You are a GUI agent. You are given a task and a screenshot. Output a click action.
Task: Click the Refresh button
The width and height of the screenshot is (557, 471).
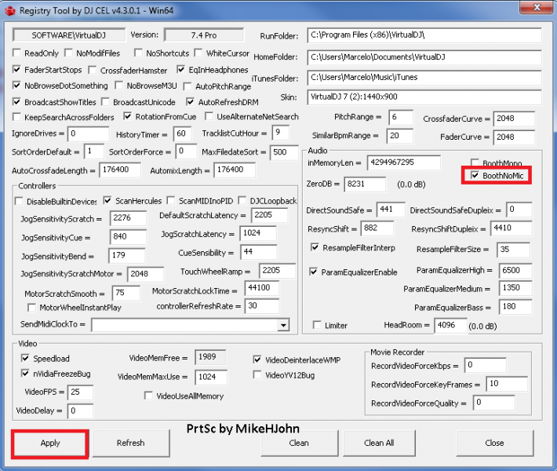(131, 443)
